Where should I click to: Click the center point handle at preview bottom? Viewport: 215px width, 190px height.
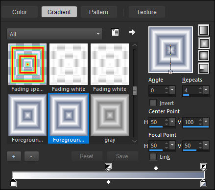(170, 72)
